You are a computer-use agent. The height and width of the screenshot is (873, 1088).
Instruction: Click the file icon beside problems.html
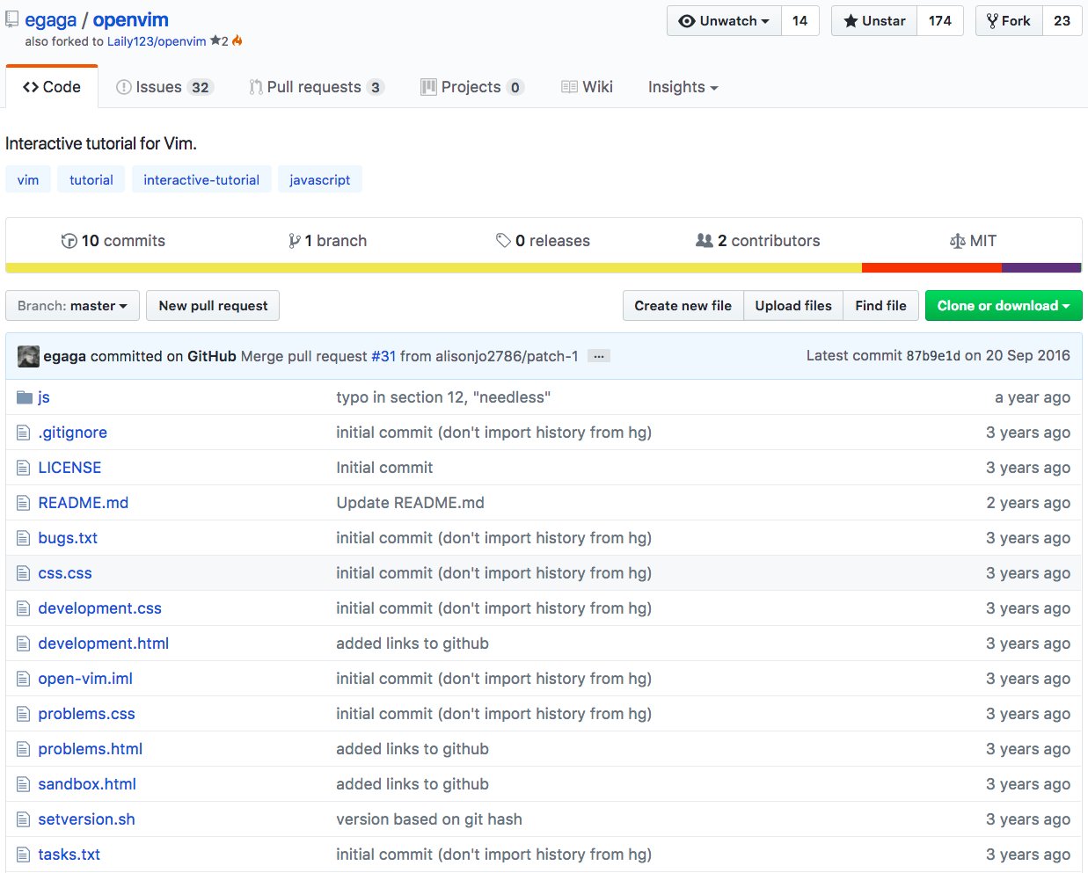(24, 749)
